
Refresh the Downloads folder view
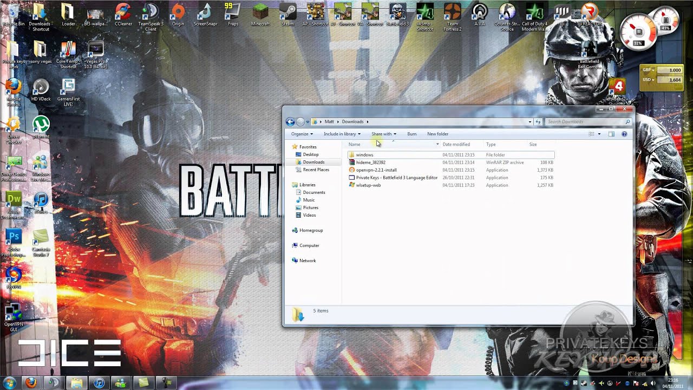538,122
